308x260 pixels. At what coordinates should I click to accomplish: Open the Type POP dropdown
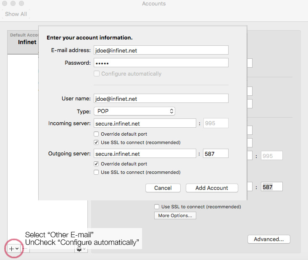click(134, 111)
